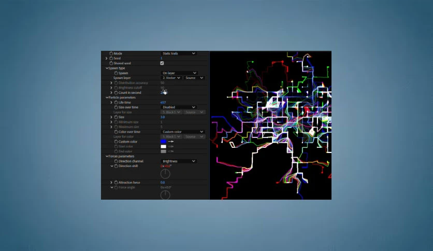Toggle the Life time stopwatch icon

[116, 102]
